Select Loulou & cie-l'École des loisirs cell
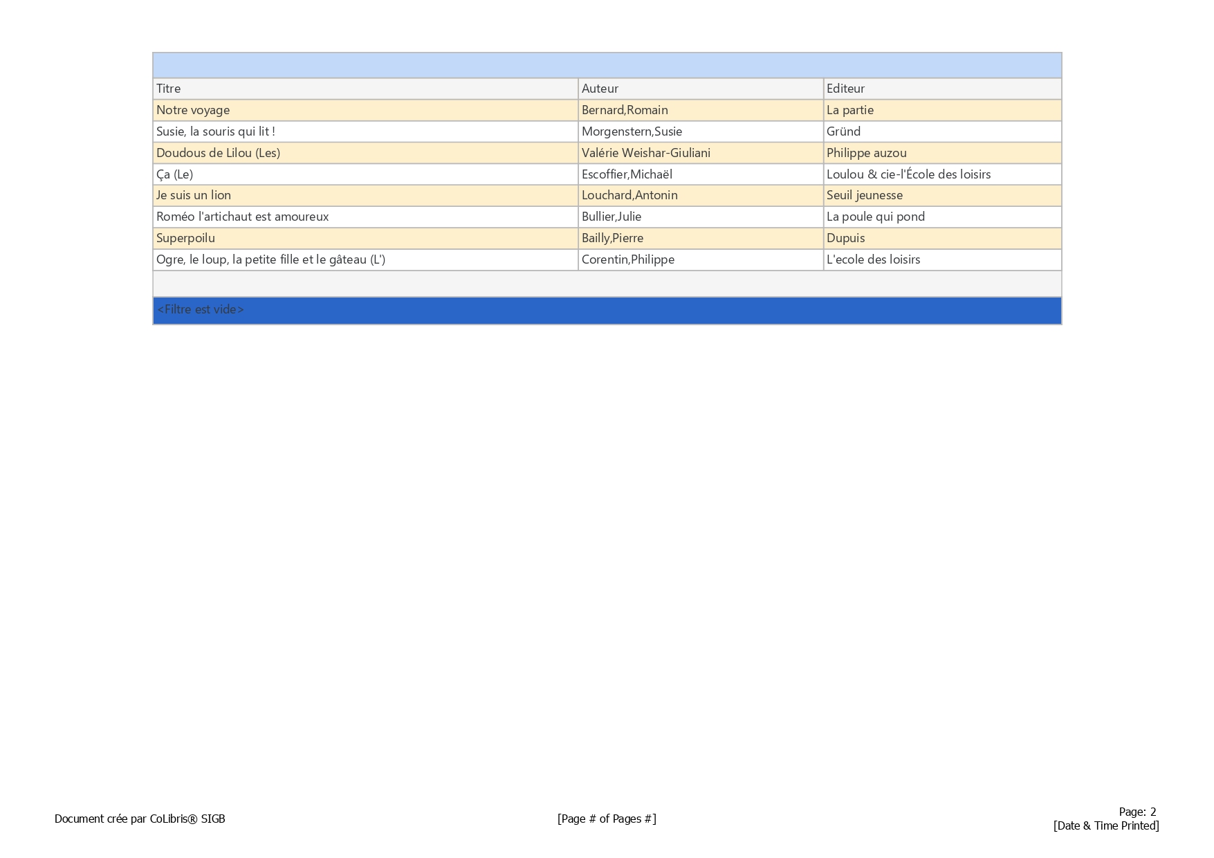This screenshot has height=858, width=1214. click(942, 174)
